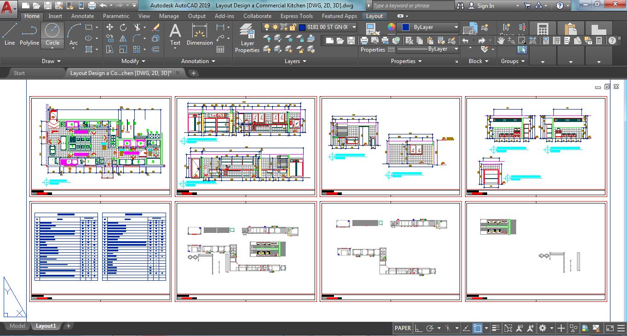
Task: Toggle Isometric Drafting in status bar
Action: tap(447, 328)
